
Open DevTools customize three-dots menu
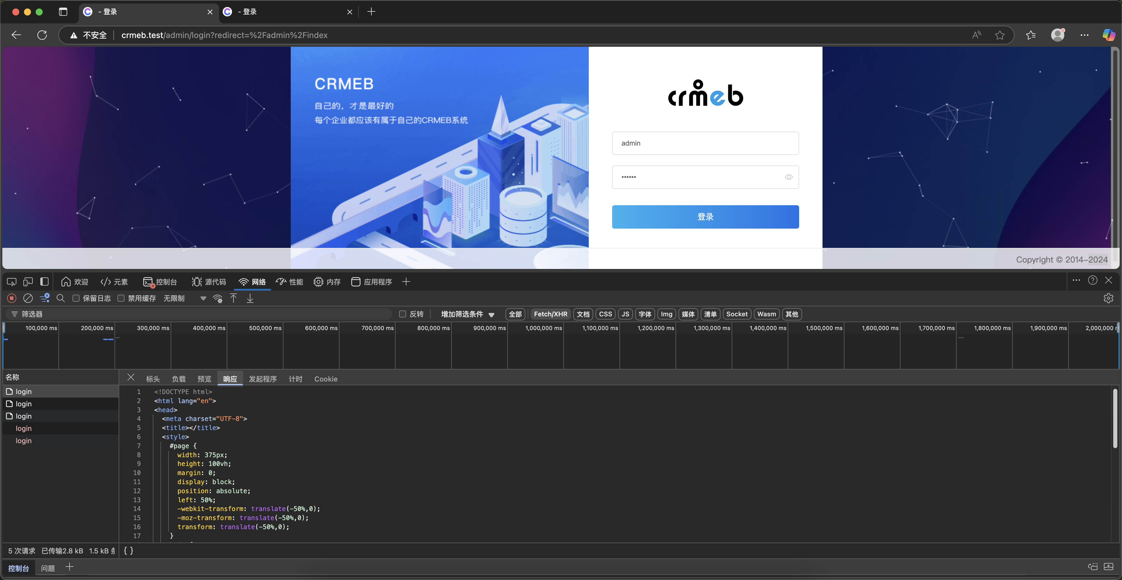(1076, 280)
